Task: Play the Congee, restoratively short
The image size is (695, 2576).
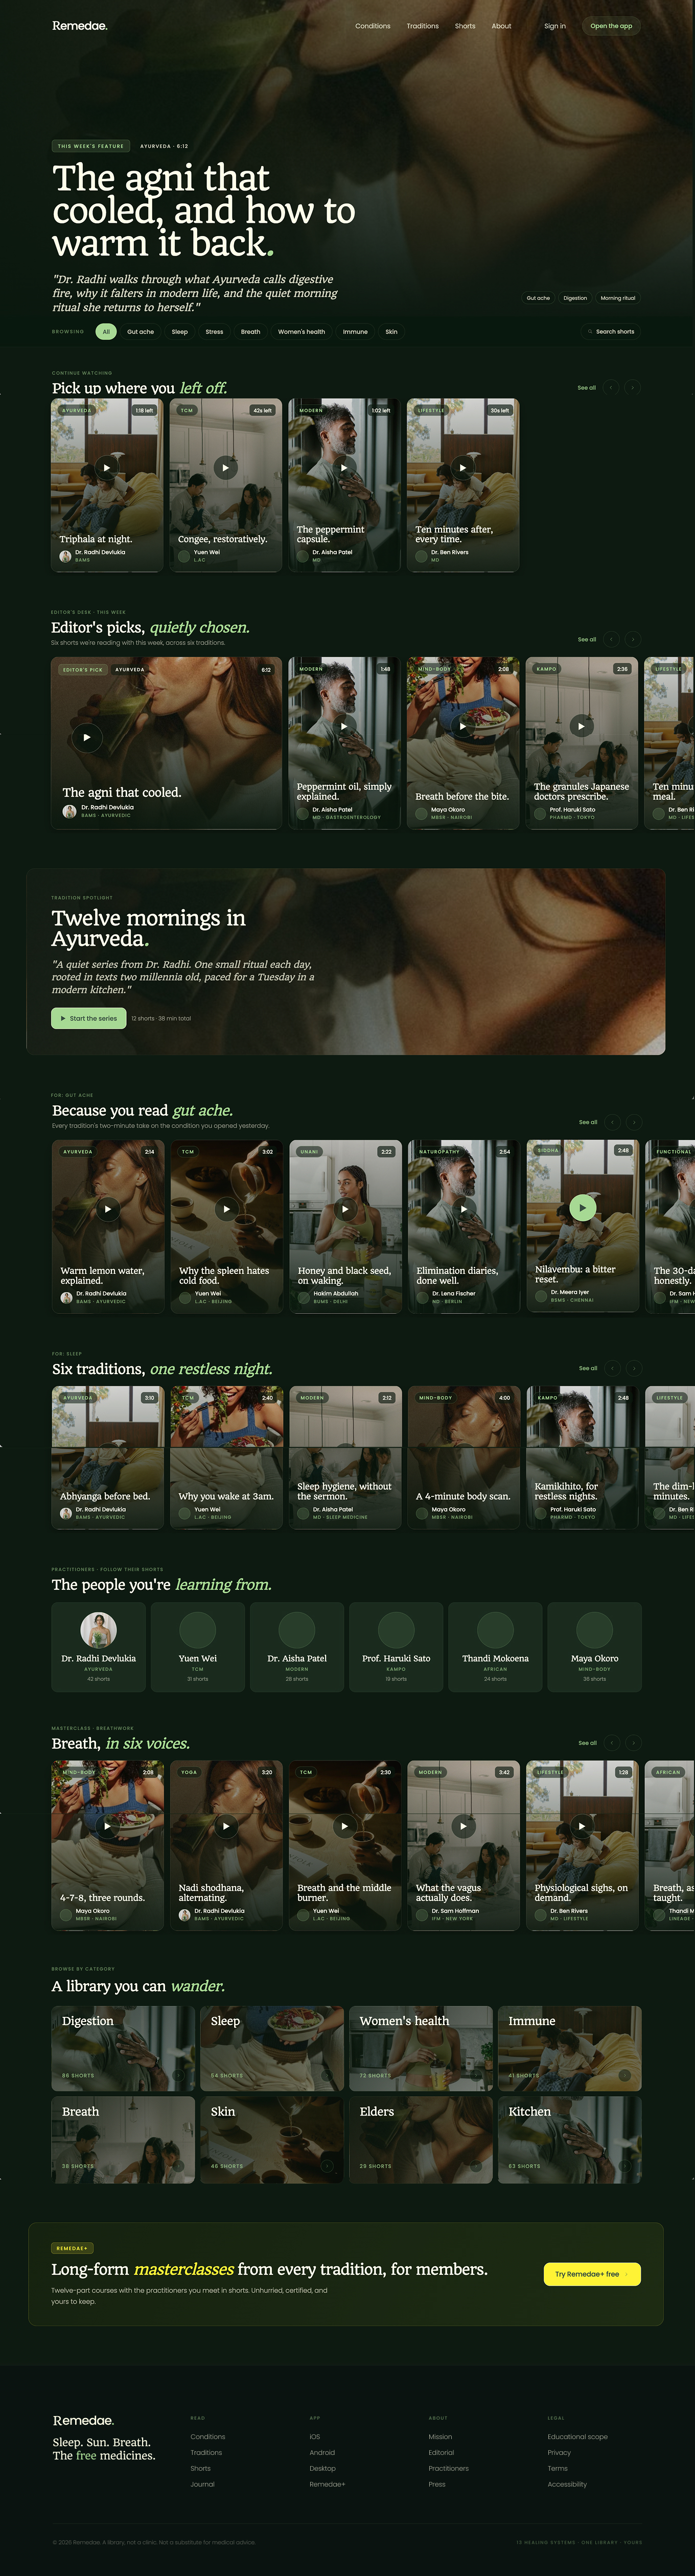Action: [x=226, y=467]
